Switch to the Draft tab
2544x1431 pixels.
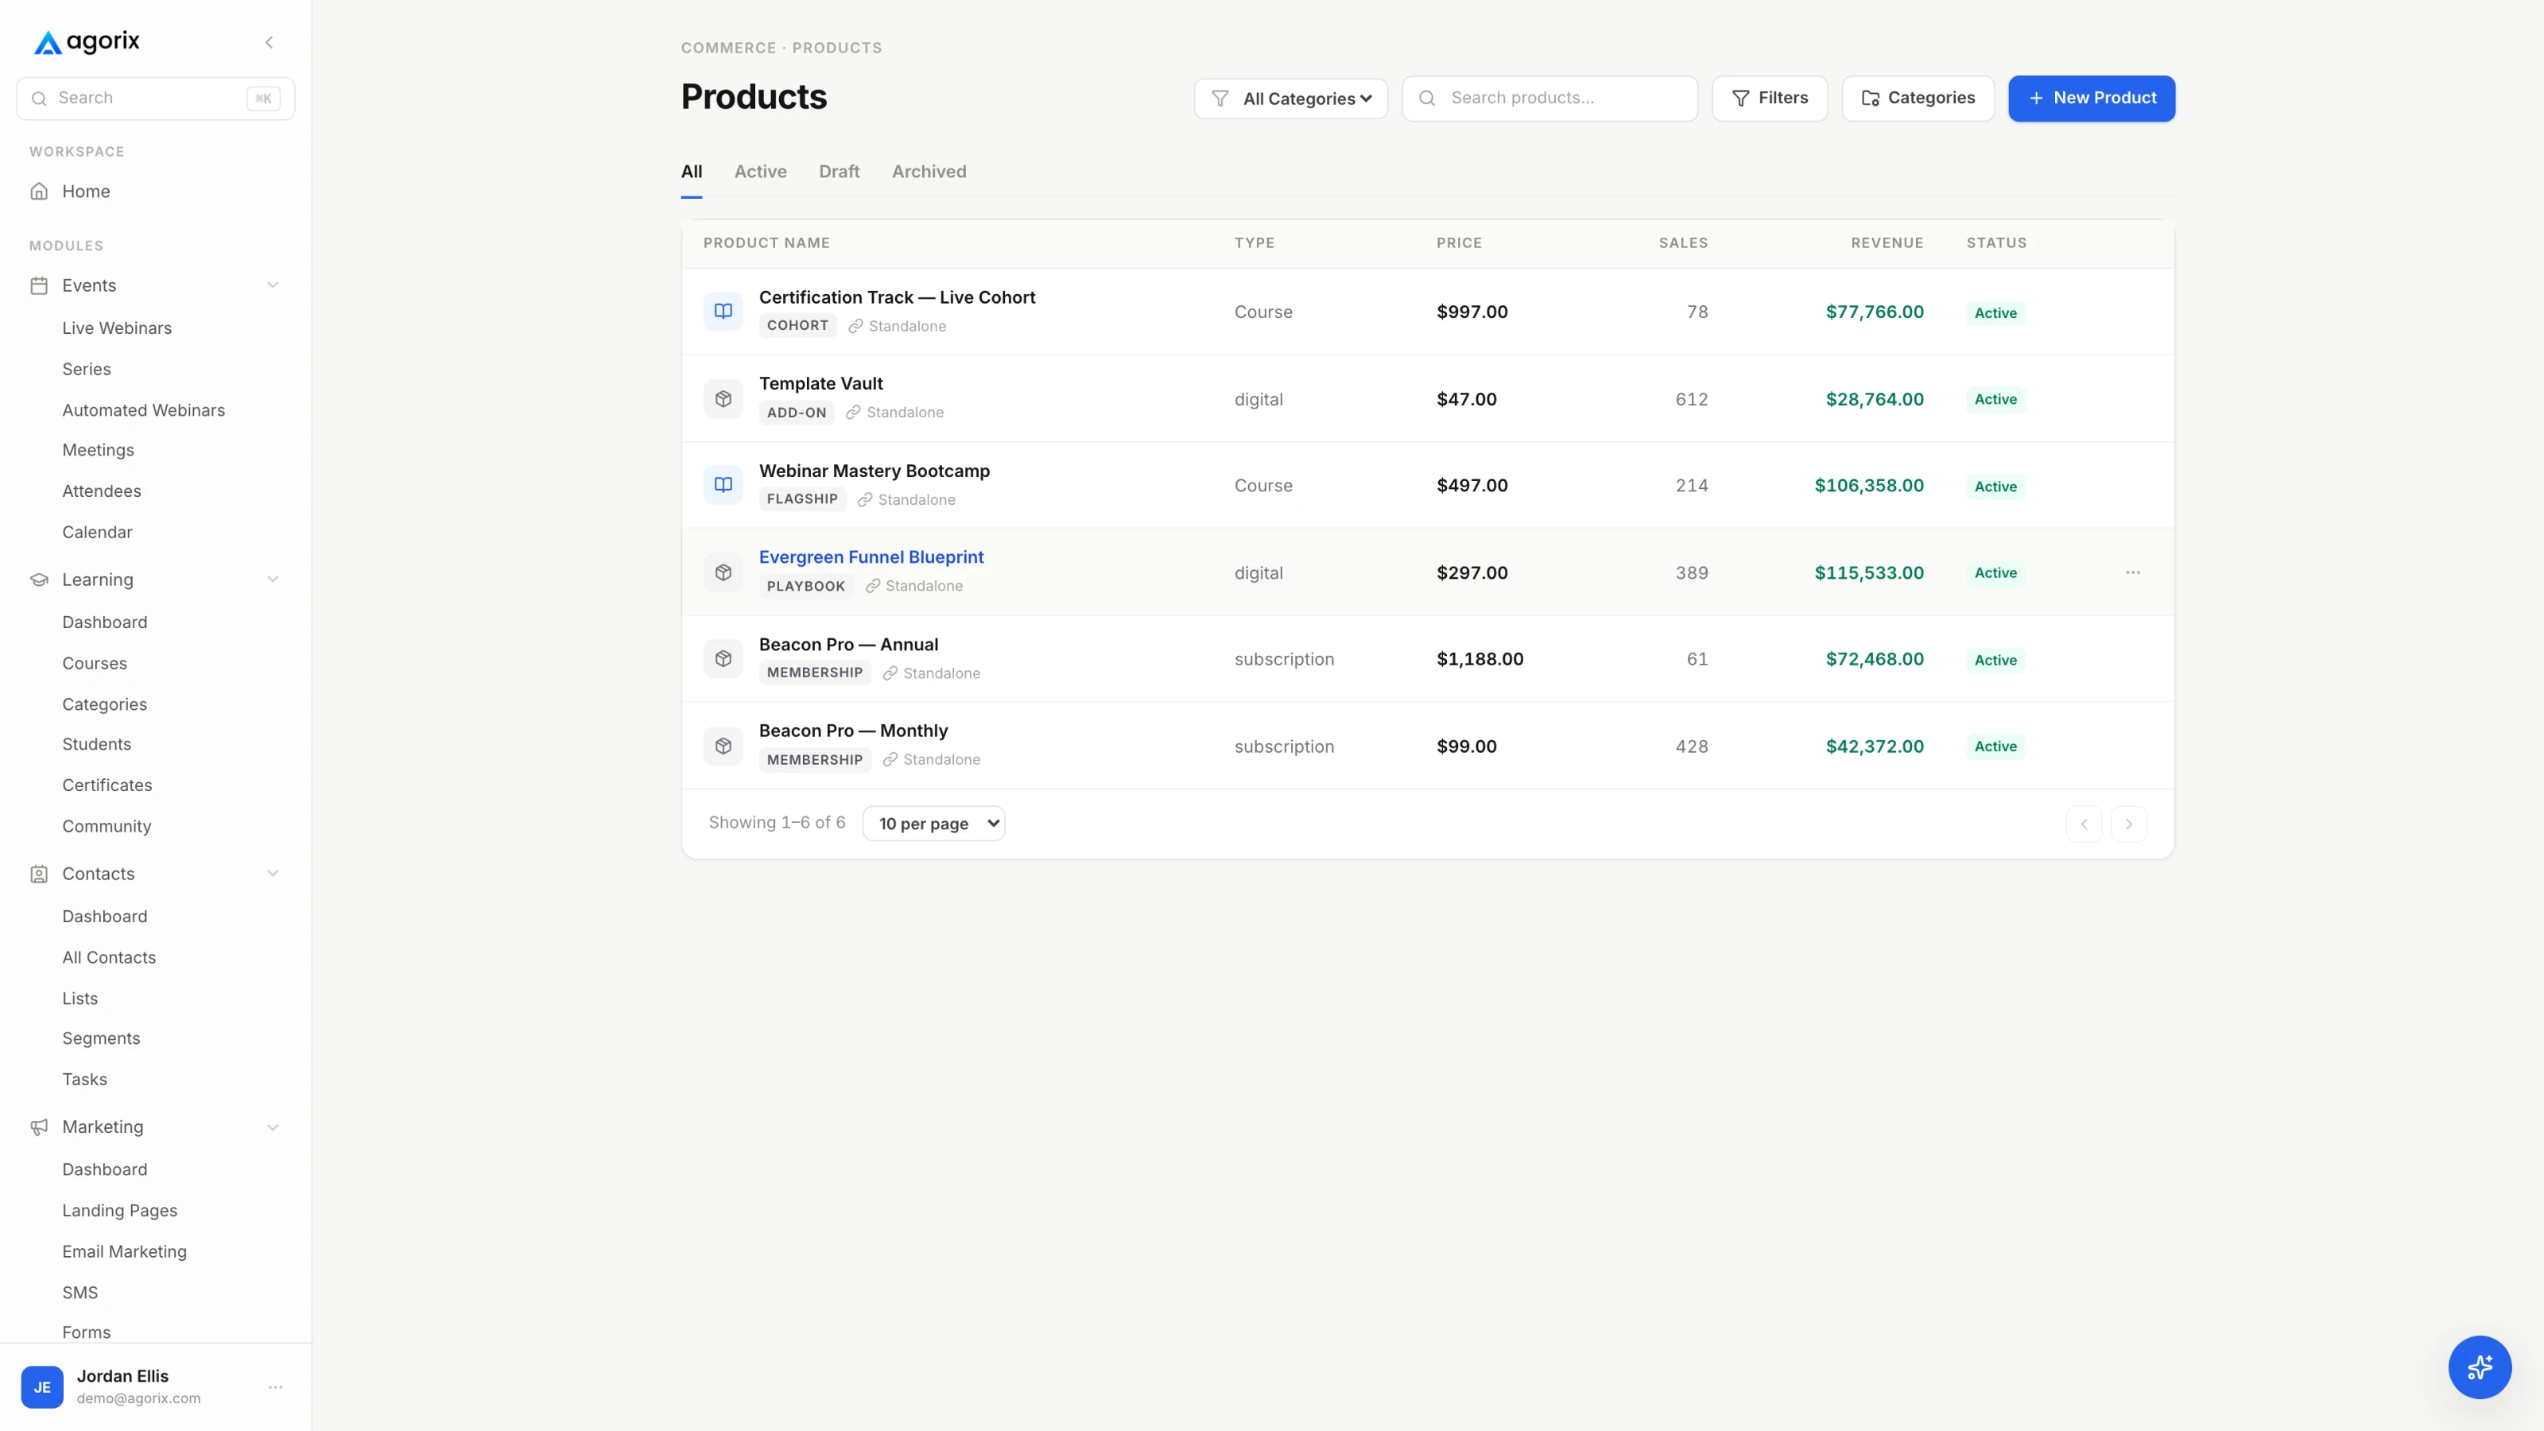(840, 172)
